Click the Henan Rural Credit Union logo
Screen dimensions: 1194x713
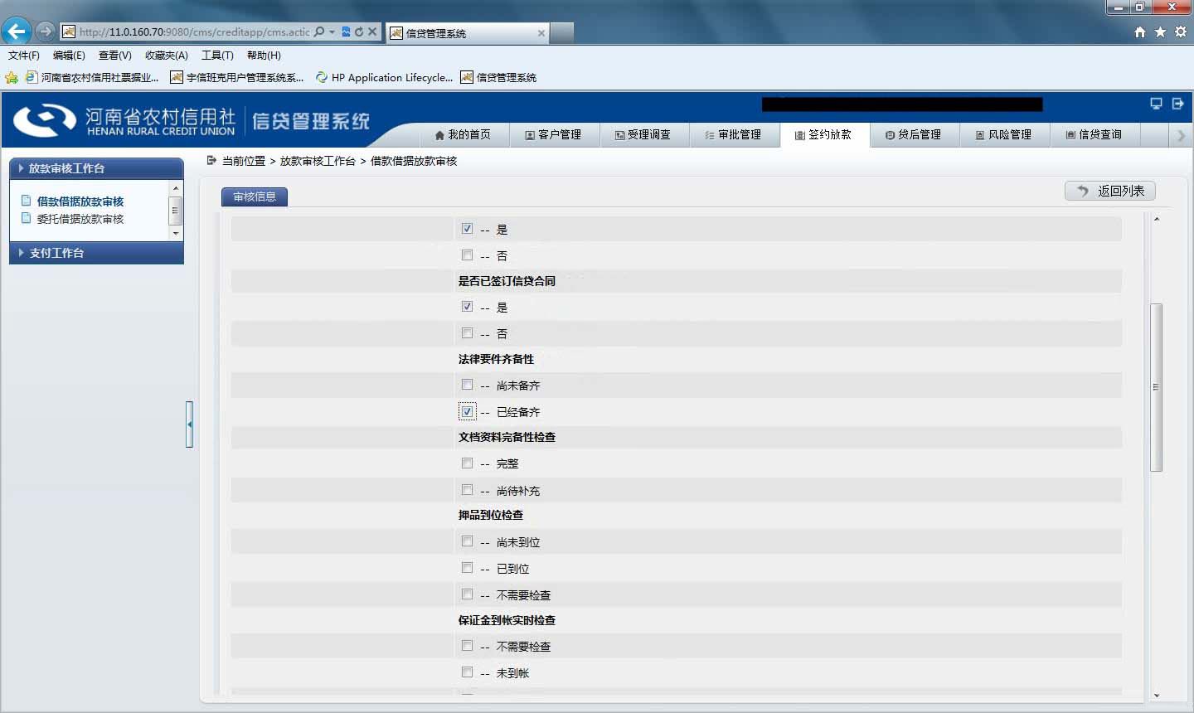click(x=124, y=121)
